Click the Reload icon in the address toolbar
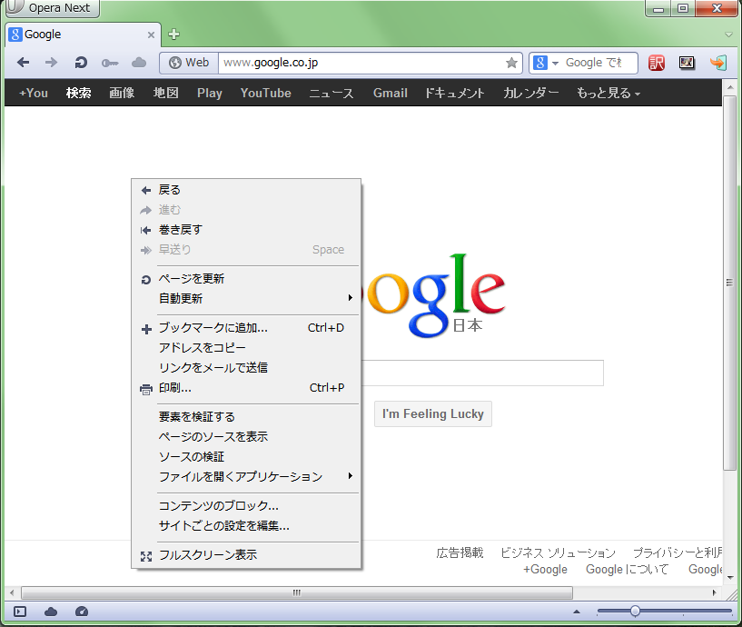This screenshot has width=742, height=627. pyautogui.click(x=81, y=63)
